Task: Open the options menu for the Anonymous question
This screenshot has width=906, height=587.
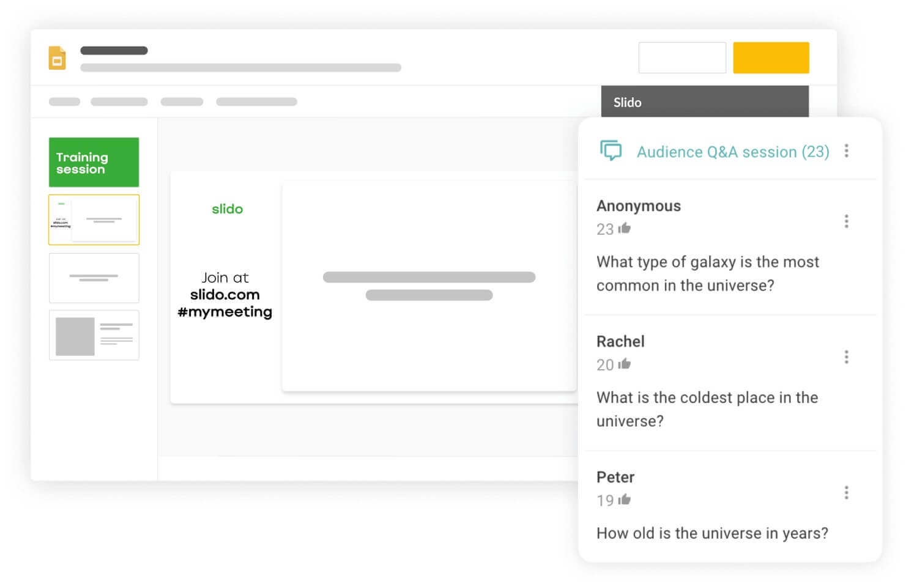Action: click(846, 221)
